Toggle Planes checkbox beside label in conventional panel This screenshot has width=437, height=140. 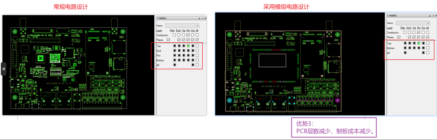pyautogui.click(x=168, y=40)
